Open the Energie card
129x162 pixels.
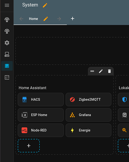tap(88, 130)
